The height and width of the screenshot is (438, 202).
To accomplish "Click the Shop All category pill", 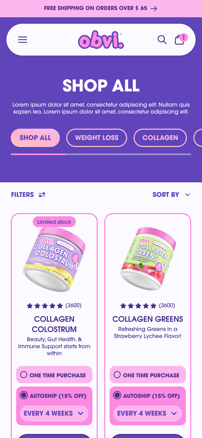I will point(35,138).
